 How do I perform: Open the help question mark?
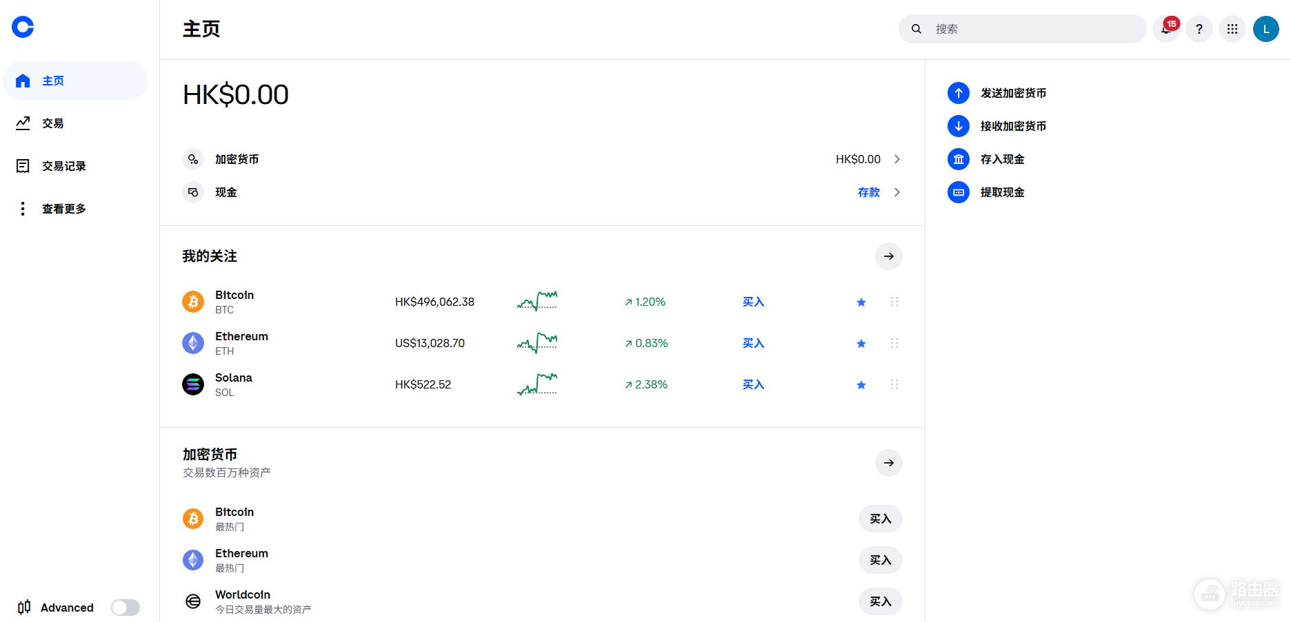click(x=1199, y=29)
